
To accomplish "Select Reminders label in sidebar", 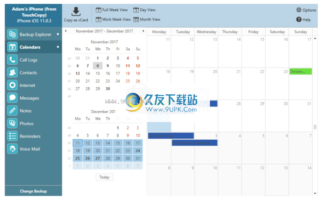I will (30, 136).
